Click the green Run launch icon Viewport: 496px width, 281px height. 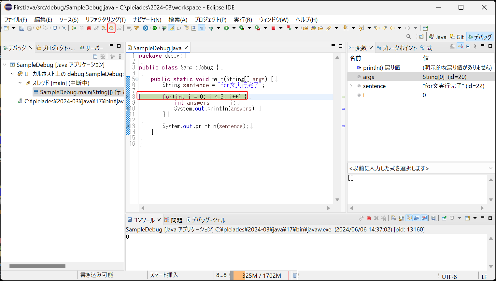[x=226, y=28]
